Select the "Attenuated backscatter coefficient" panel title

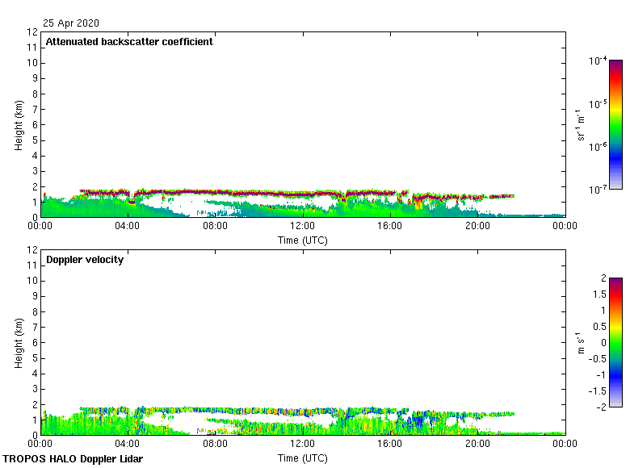(129, 42)
